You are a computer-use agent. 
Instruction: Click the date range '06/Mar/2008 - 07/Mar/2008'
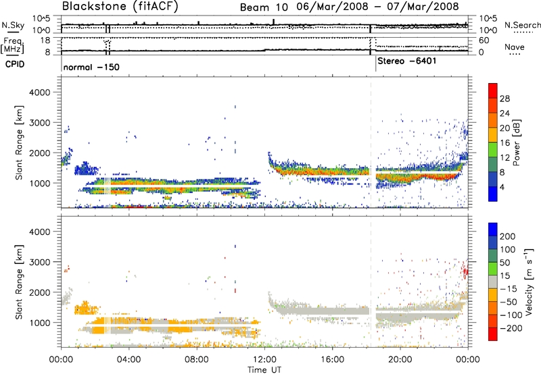click(x=378, y=7)
